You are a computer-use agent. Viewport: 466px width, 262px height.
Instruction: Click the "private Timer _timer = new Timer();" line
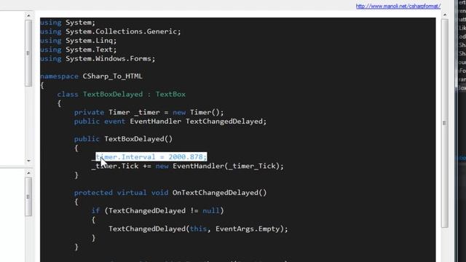coord(149,112)
